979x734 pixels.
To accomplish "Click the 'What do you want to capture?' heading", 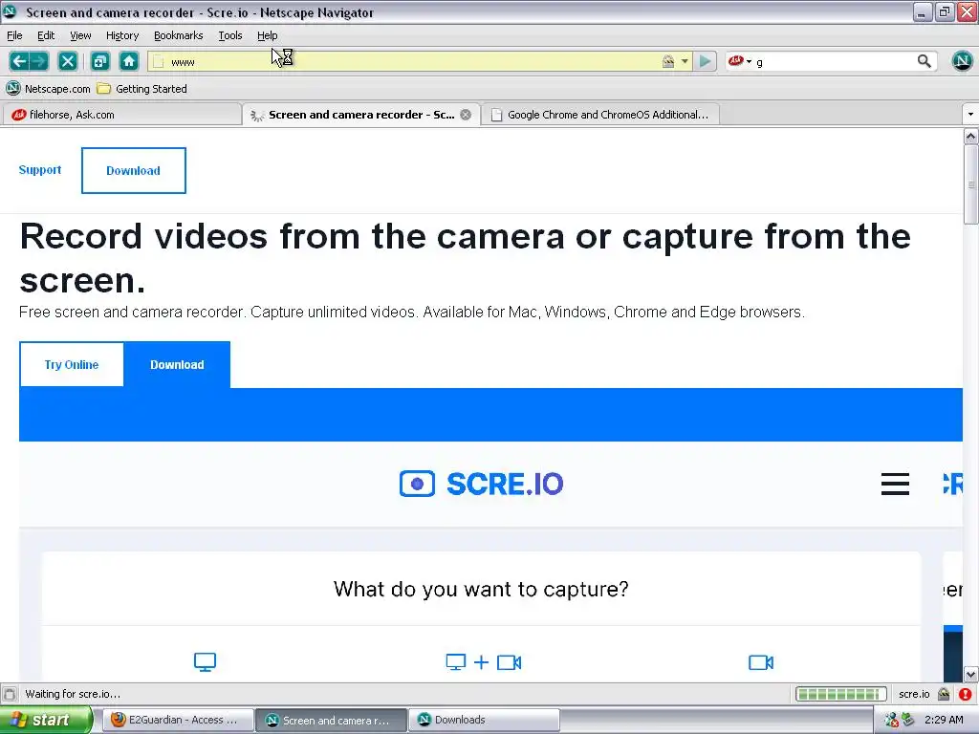I will point(481,589).
